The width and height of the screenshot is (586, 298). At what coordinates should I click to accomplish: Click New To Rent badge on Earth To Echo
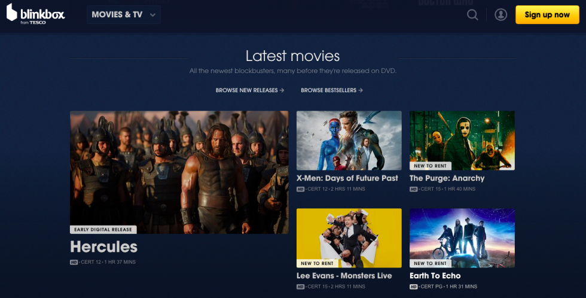[x=430, y=264]
